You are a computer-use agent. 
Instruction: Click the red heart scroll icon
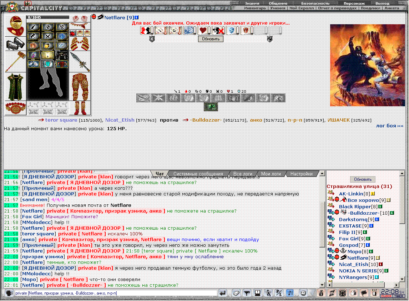pos(203,30)
